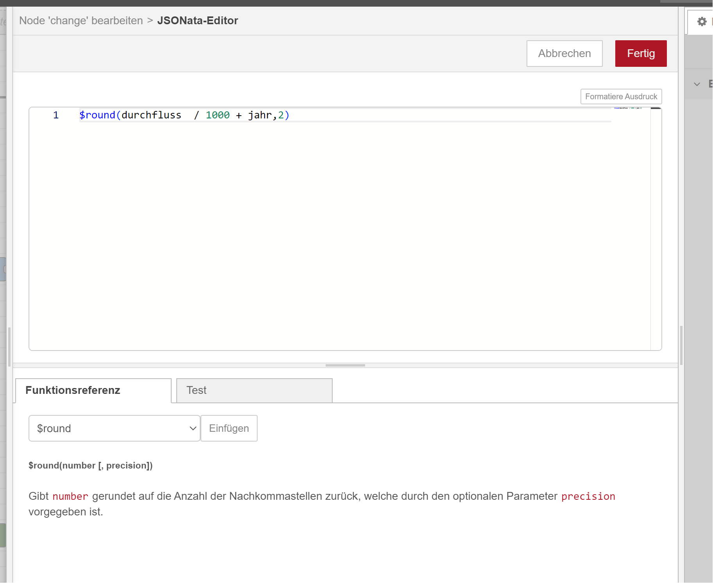Click the Abbrechen button

point(564,54)
